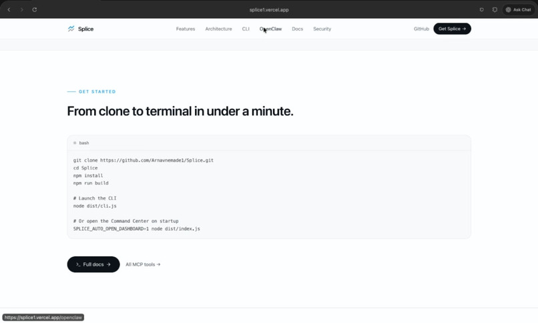Viewport: 538px width, 323px height.
Task: Click the Splice logo icon
Action: 71,29
